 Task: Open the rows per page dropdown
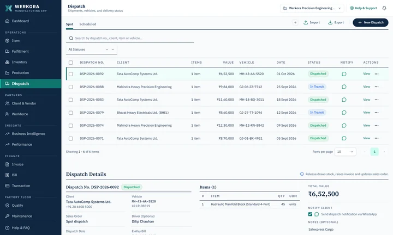click(345, 152)
